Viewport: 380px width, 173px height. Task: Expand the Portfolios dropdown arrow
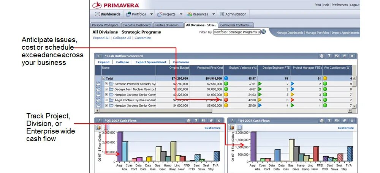pyautogui.click(x=152, y=14)
